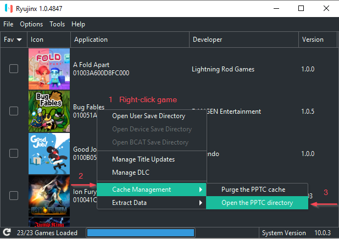
Task: Expand the Extract Data submenu arrow
Action: [x=201, y=203]
